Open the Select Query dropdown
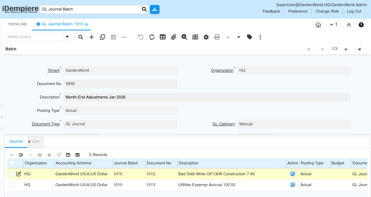The width and height of the screenshot is (371, 197). [x=67, y=37]
